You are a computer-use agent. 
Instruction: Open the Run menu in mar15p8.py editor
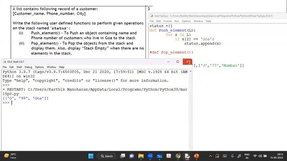(x=177, y=21)
